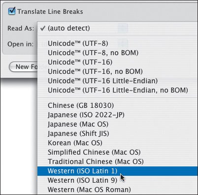Choose Japanese (Shift JIS) encoding
The width and height of the screenshot is (198, 195).
(x=117, y=133)
